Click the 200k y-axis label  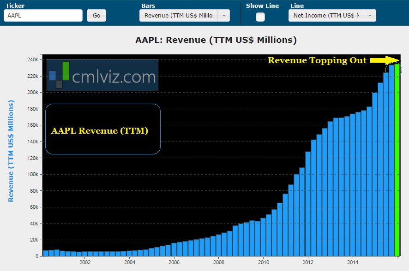pos(33,93)
